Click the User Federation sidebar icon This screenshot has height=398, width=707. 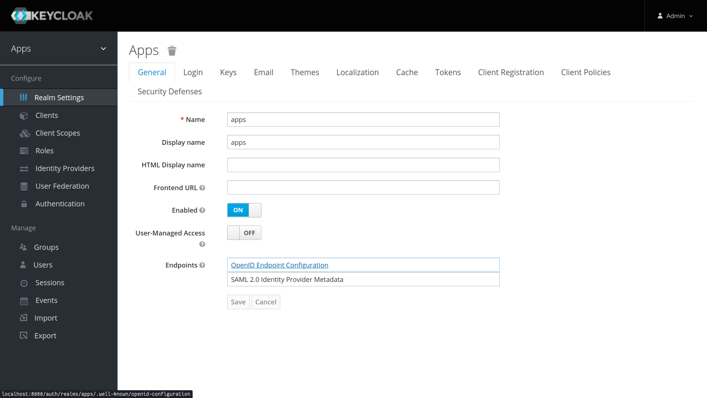24,186
